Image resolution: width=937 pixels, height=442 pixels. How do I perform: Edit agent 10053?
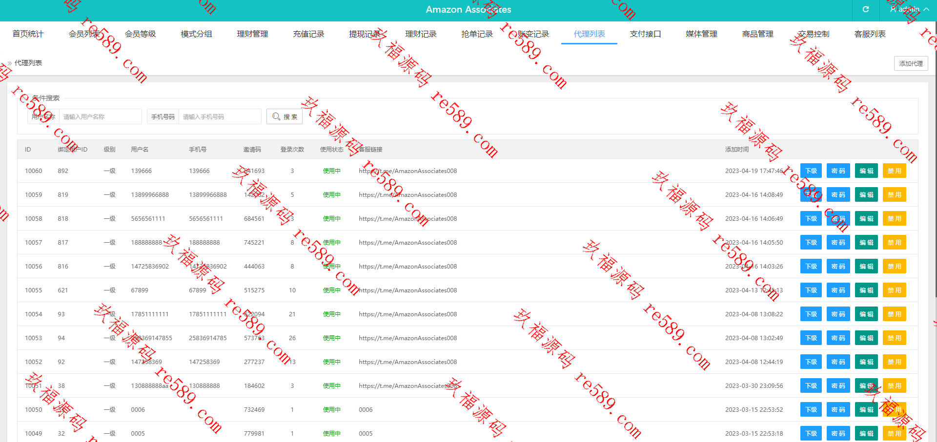pyautogui.click(x=866, y=338)
